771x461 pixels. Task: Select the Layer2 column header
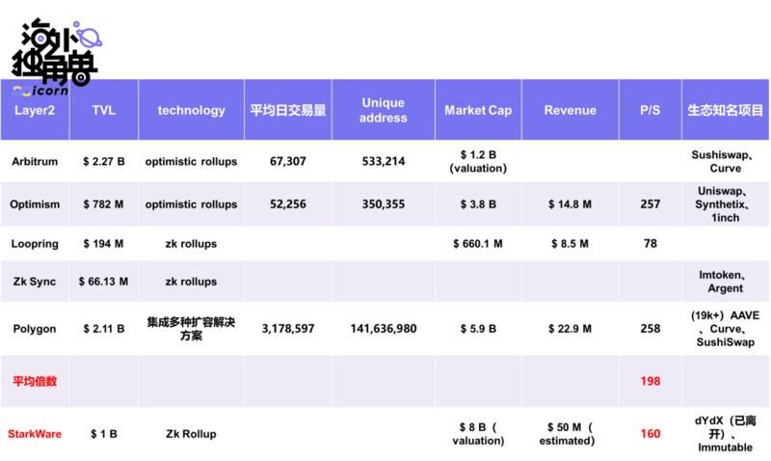coord(35,110)
